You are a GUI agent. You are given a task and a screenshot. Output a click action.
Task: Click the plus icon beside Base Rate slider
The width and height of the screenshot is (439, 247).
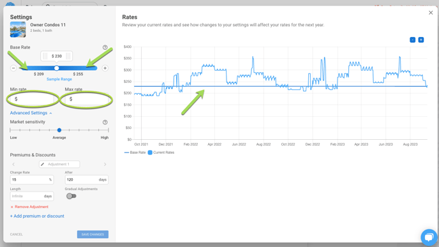coord(105,68)
